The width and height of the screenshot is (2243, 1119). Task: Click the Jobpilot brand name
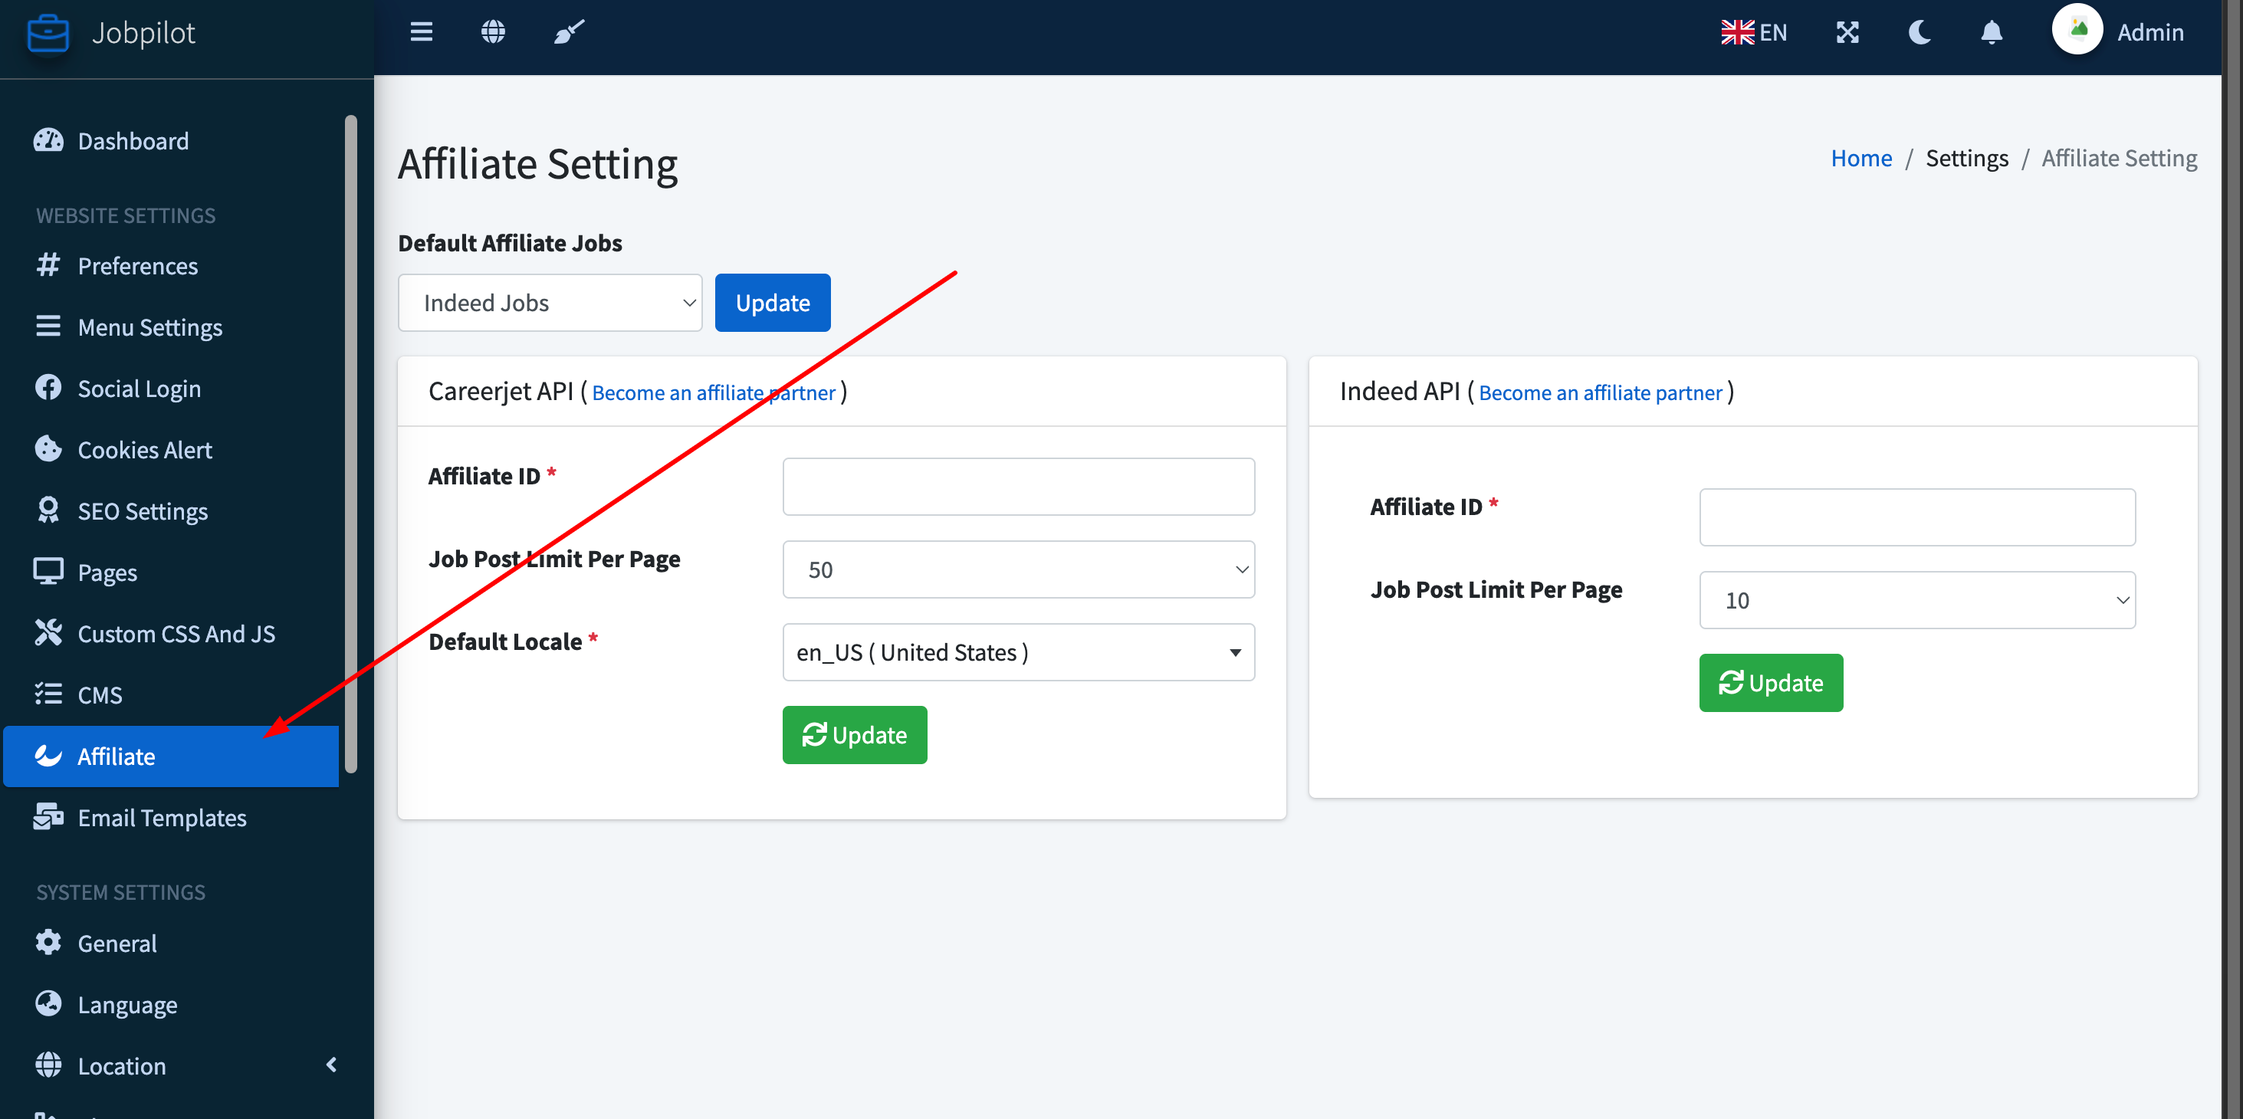pos(143,33)
